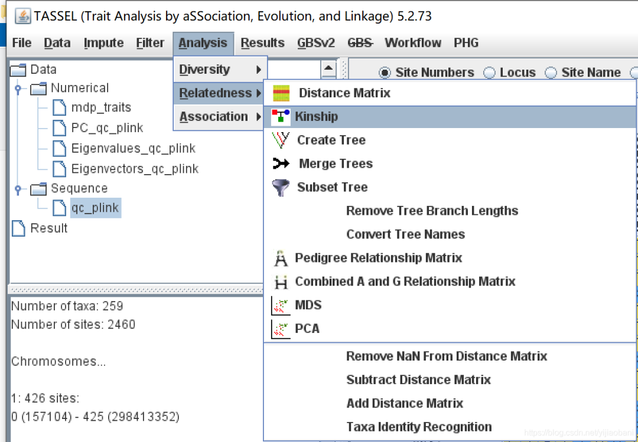This screenshot has height=442, width=638.
Task: Click the data tree scroll-up arrow
Action: 329,68
